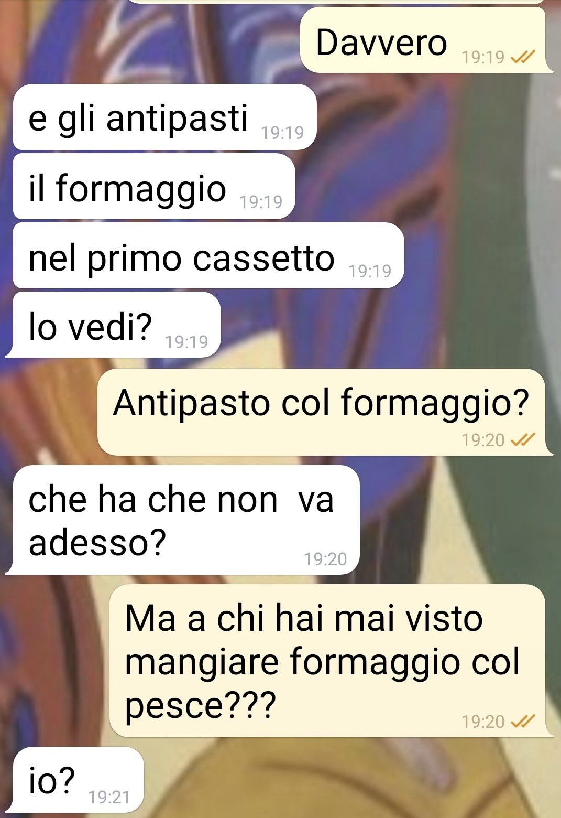This screenshot has height=818, width=561.
Task: Tap the "nel primo cassetto" message
Action: [208, 255]
